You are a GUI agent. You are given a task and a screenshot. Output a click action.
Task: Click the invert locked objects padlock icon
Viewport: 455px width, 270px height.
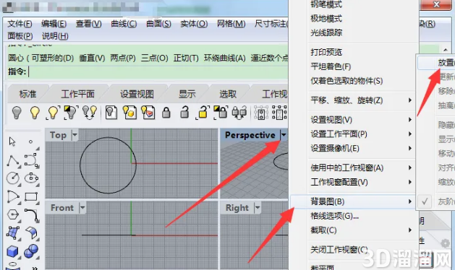[221, 113]
